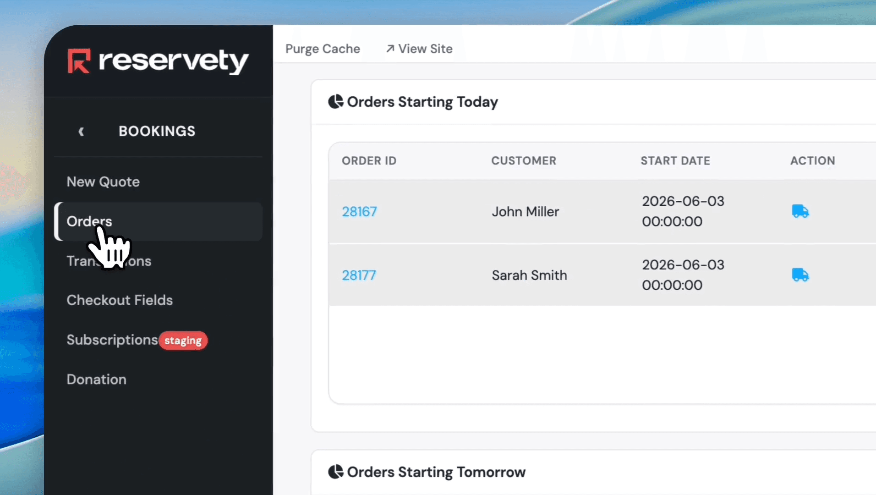
Task: Click the red staging badge
Action: click(x=183, y=341)
